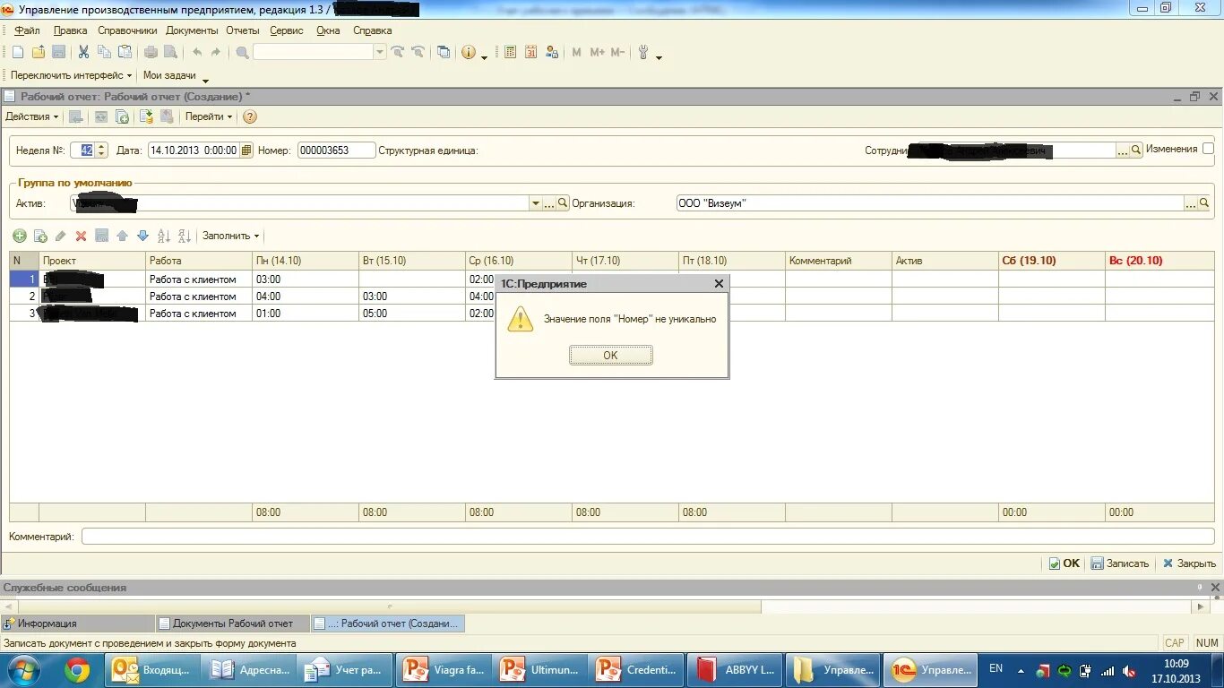
Task: Open the Правка menu
Action: coord(70,30)
